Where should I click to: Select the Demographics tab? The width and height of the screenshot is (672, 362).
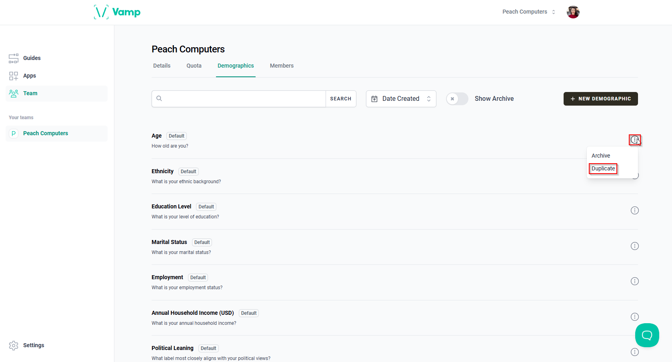tap(236, 66)
